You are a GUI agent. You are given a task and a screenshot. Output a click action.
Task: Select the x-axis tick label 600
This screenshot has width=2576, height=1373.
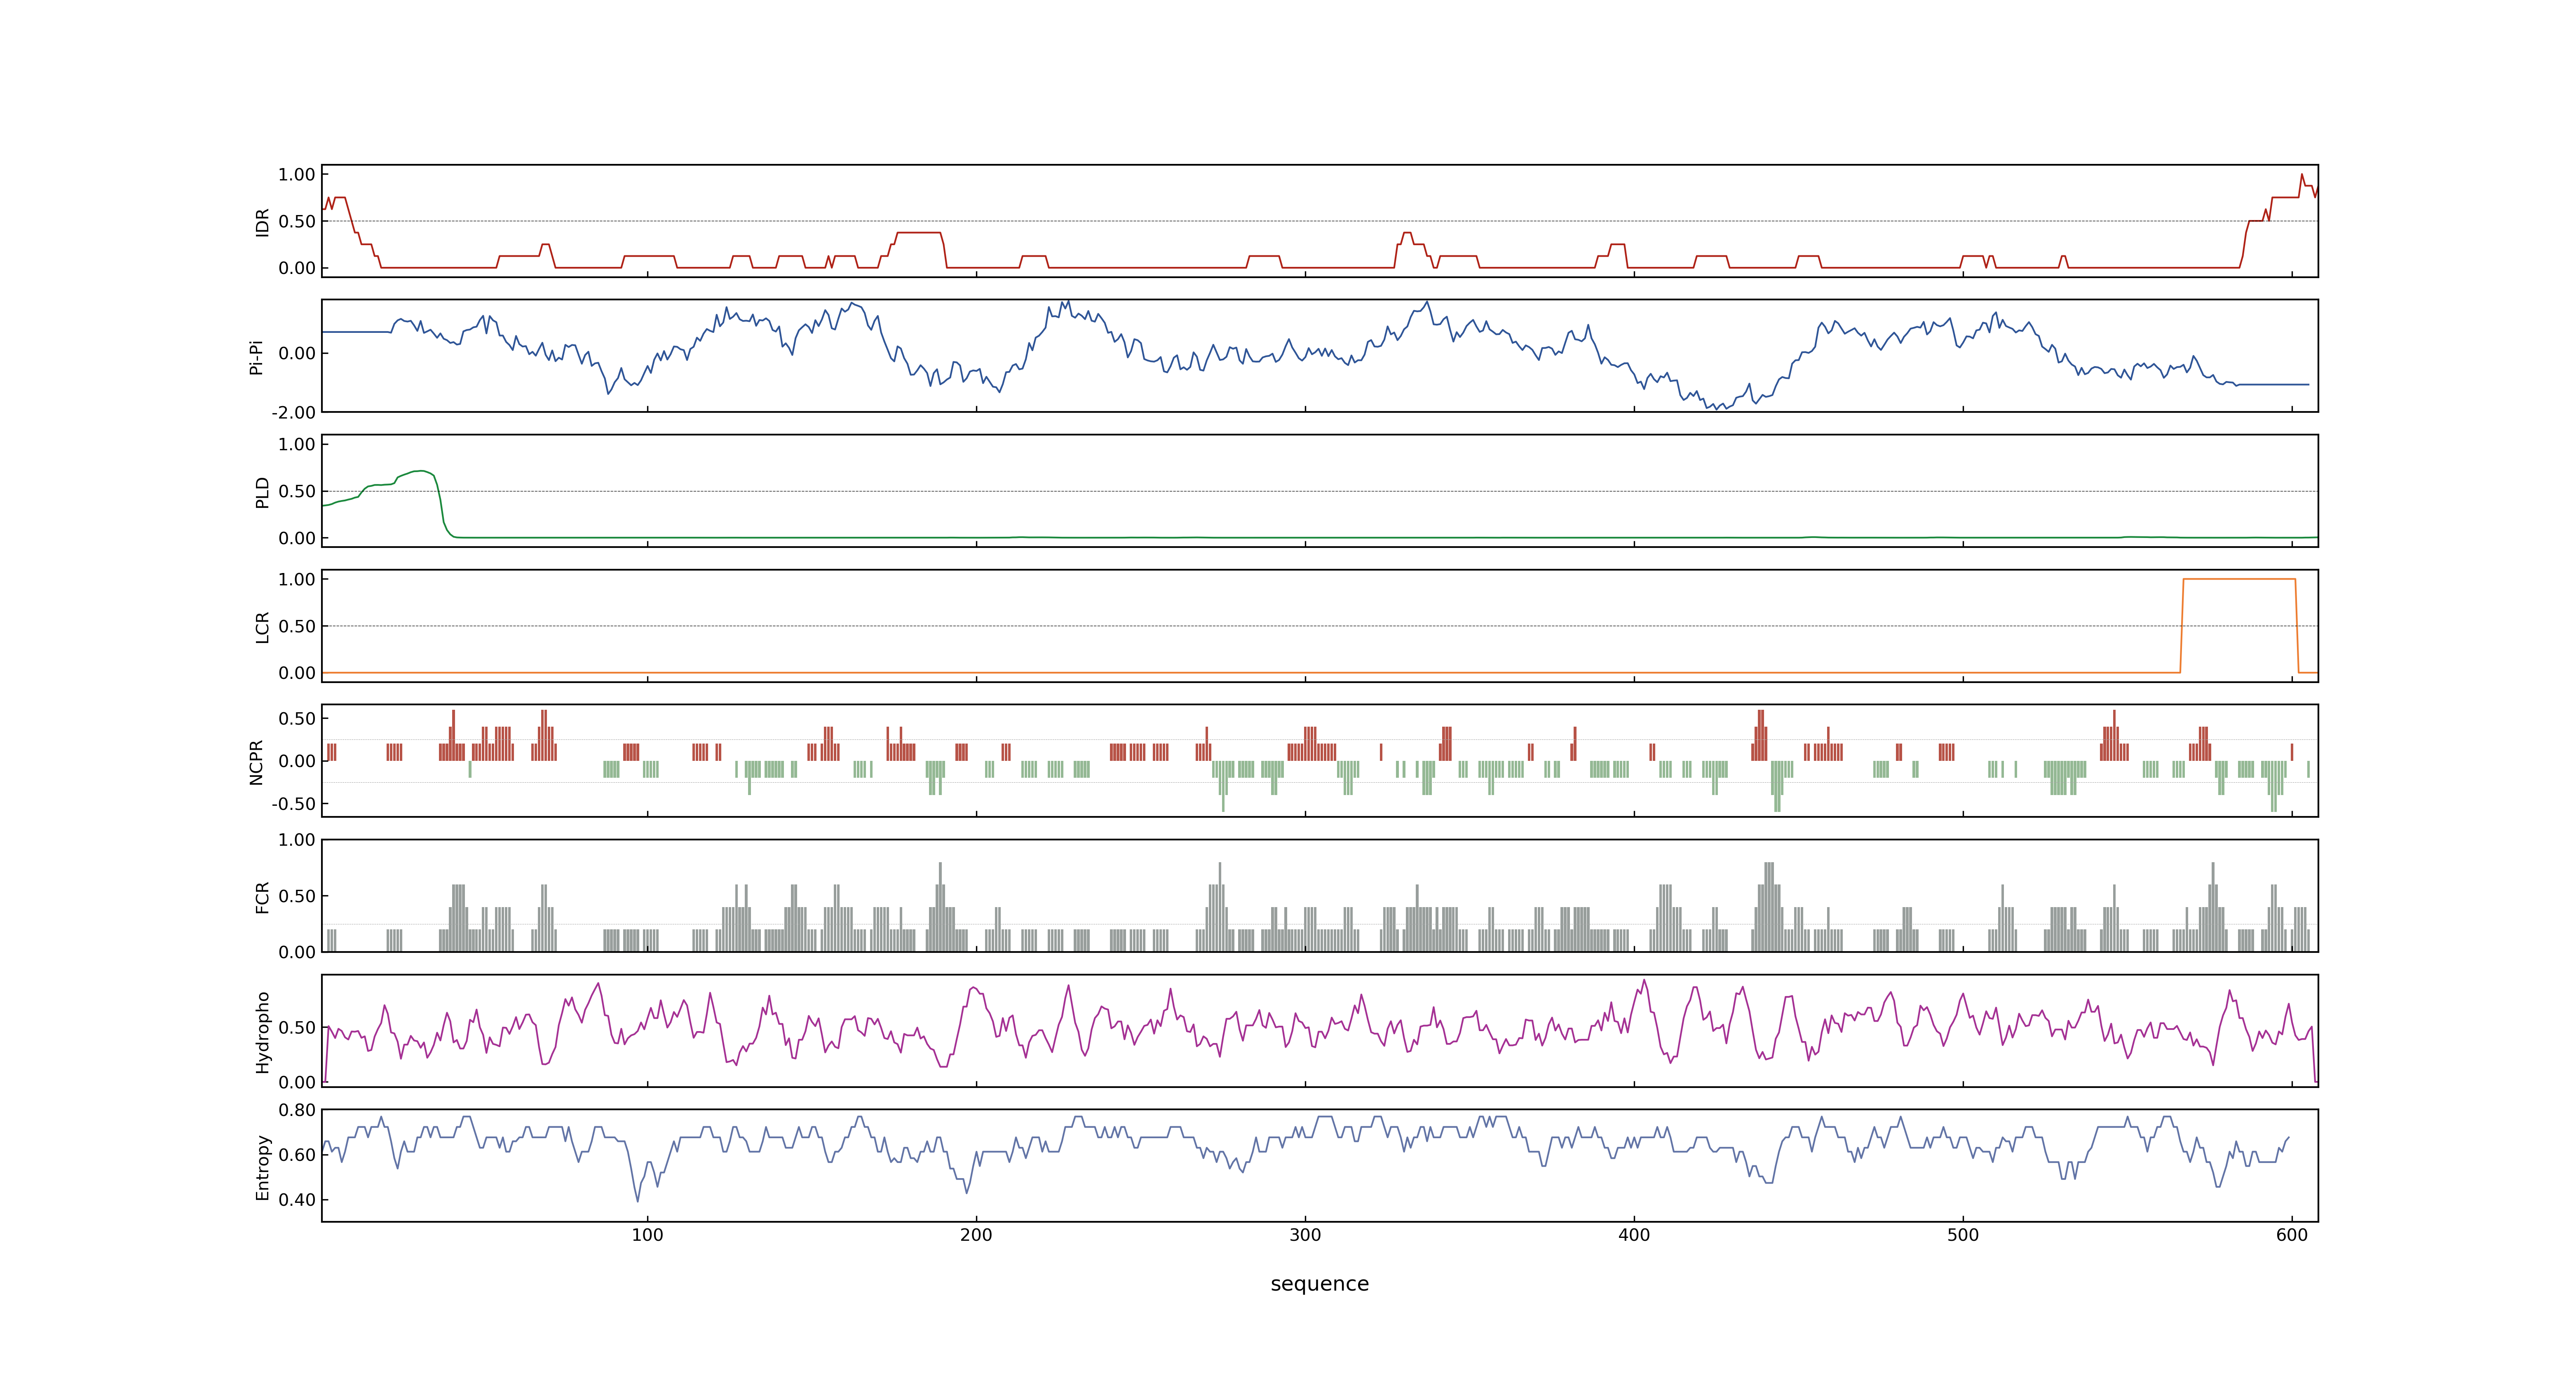point(2292,1235)
